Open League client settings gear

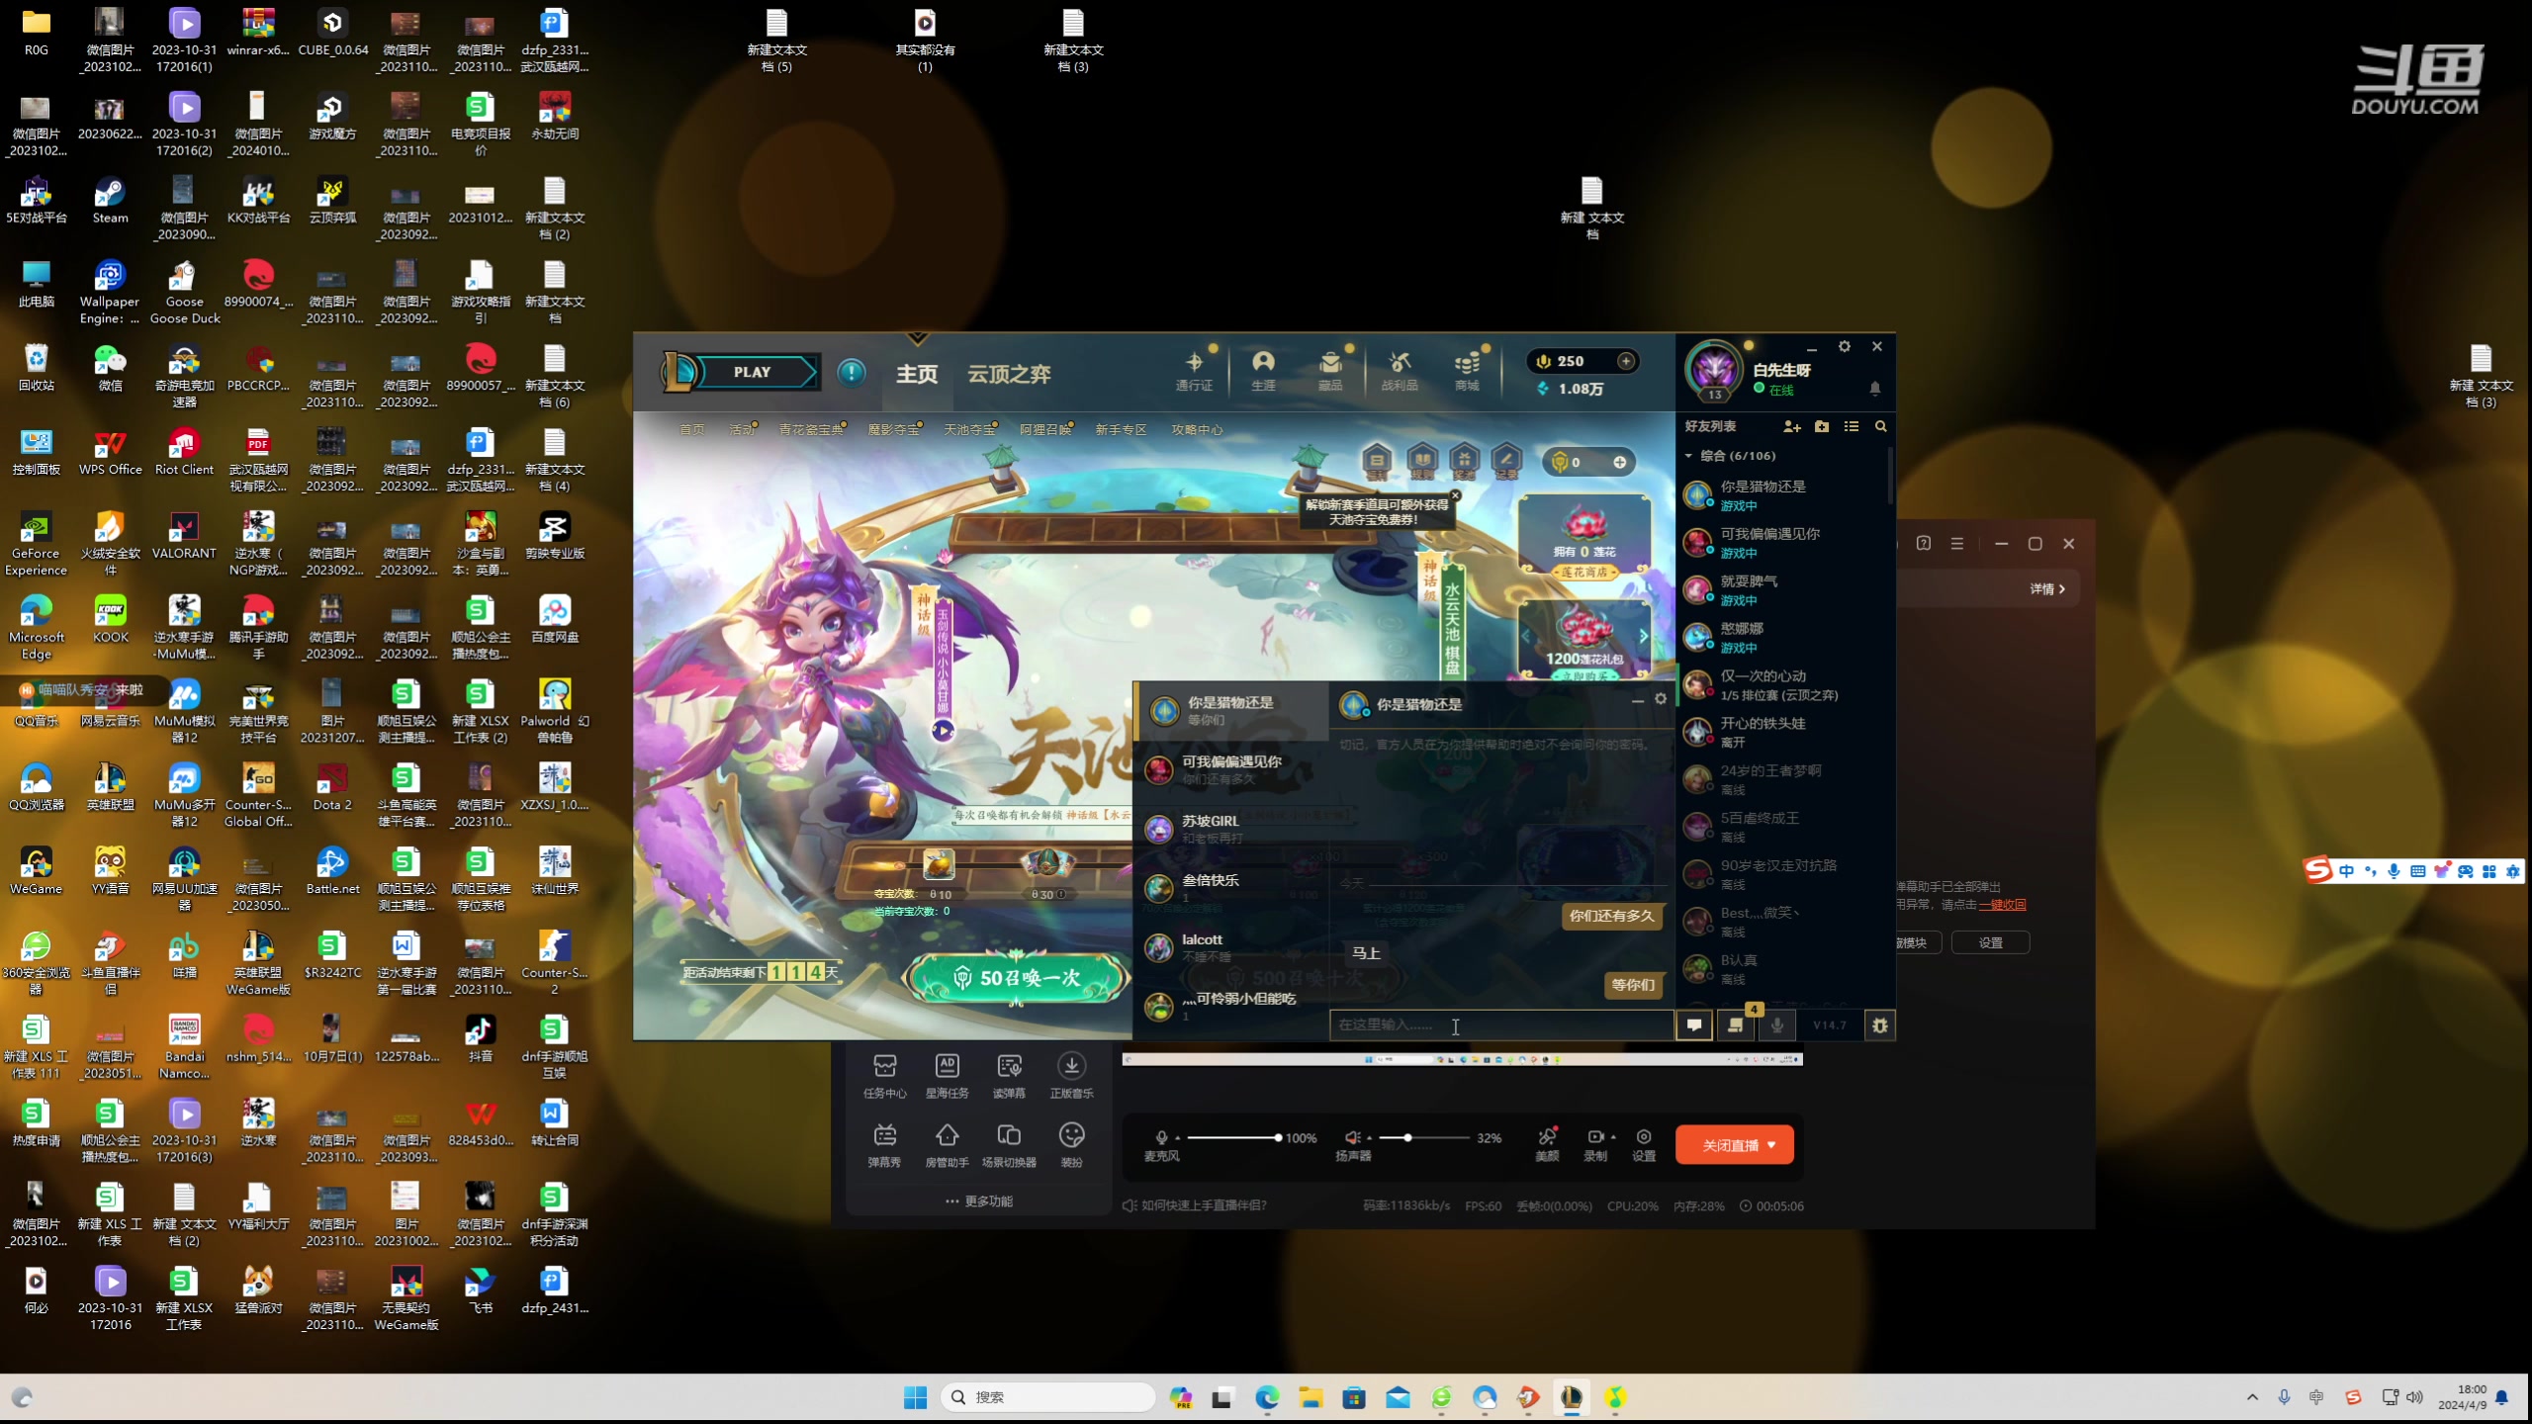(1845, 346)
